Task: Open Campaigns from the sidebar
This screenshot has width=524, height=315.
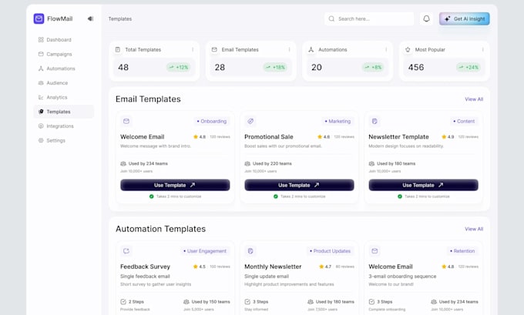Action: (x=63, y=54)
